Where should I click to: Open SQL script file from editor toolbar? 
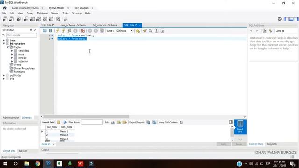pos(45,31)
